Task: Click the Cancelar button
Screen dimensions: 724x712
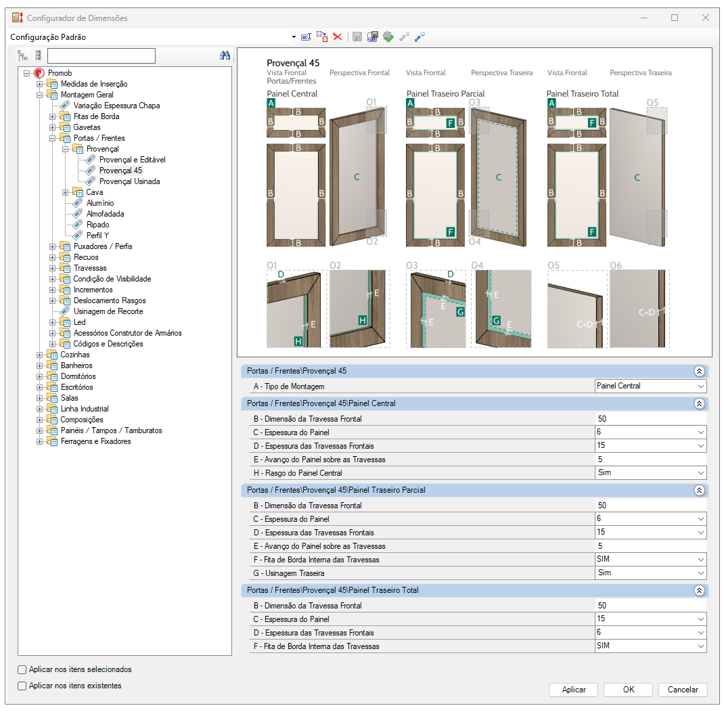Action: [683, 690]
